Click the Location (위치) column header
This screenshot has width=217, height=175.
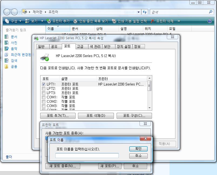[x=155, y=29]
